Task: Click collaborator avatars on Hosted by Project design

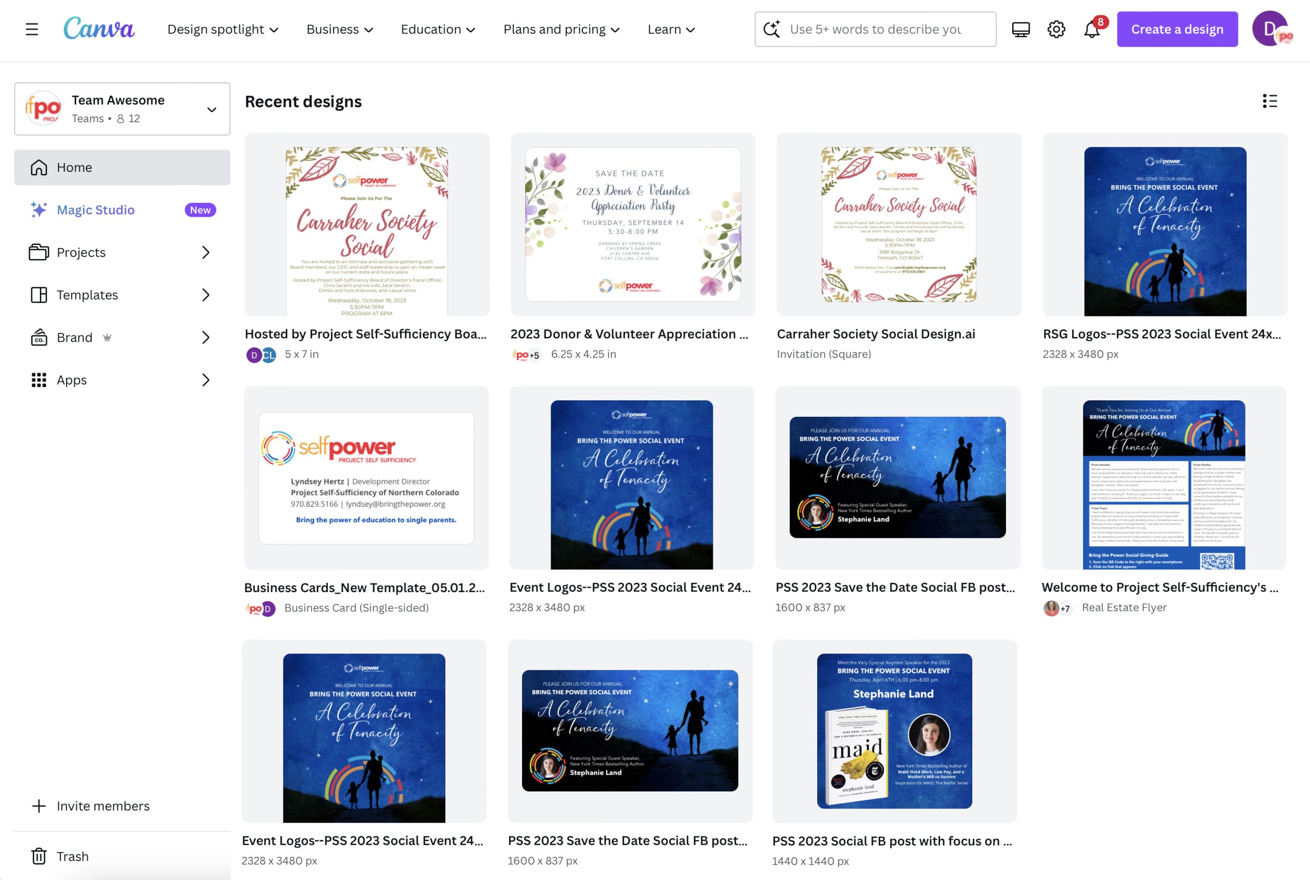Action: point(261,355)
